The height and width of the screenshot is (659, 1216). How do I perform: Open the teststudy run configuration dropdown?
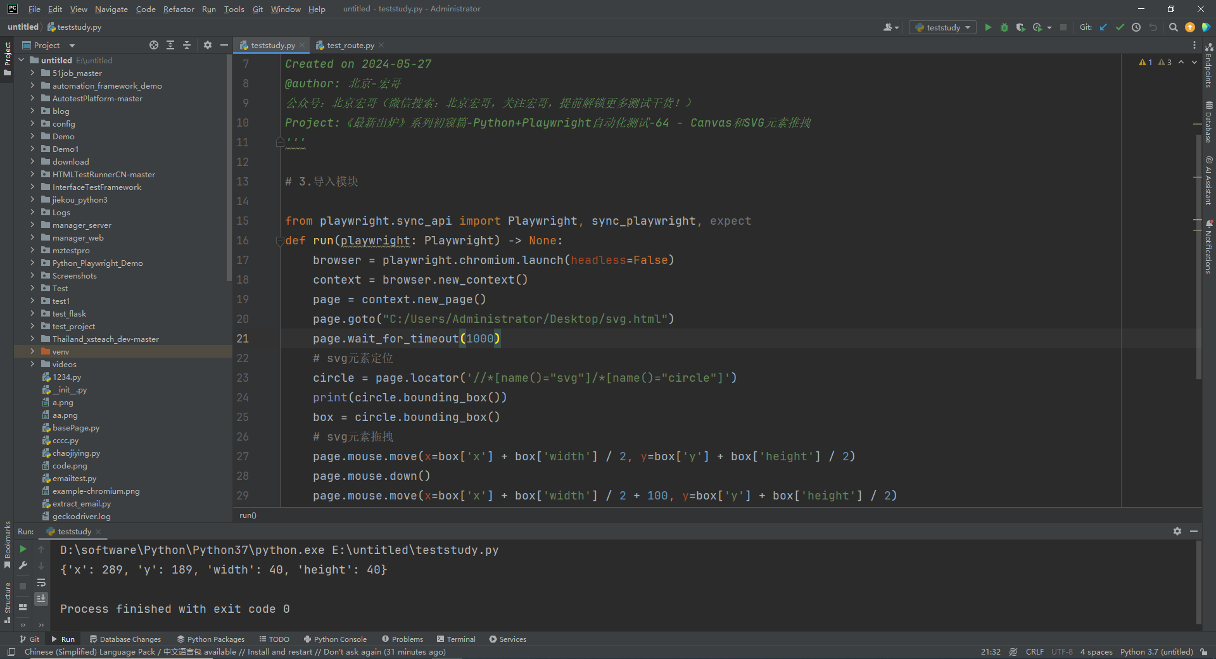[942, 27]
